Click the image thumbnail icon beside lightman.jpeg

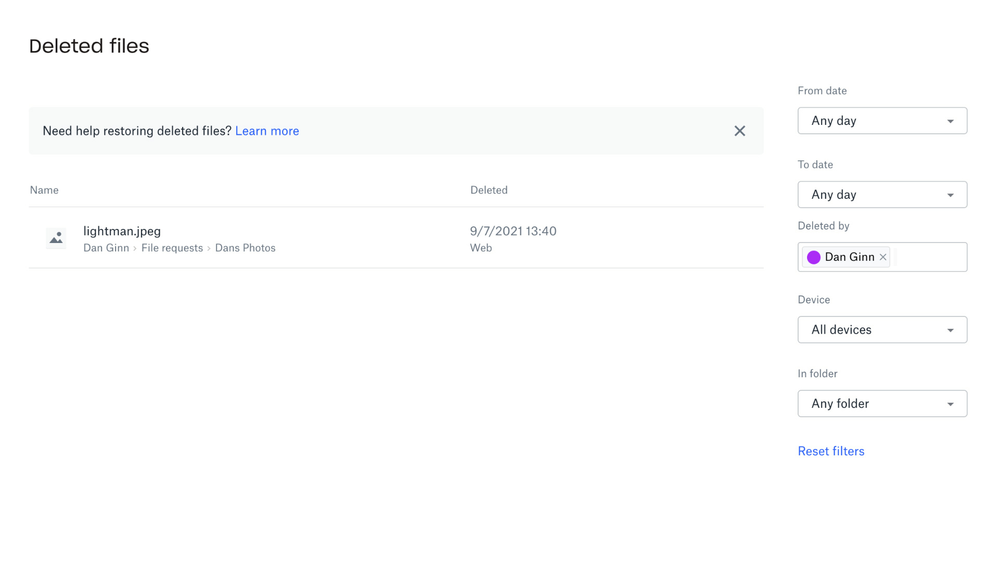56,238
